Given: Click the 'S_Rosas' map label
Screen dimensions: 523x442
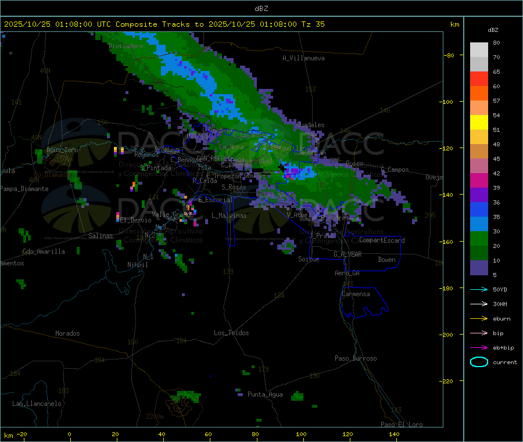Looking at the screenshot, I should coord(234,187).
